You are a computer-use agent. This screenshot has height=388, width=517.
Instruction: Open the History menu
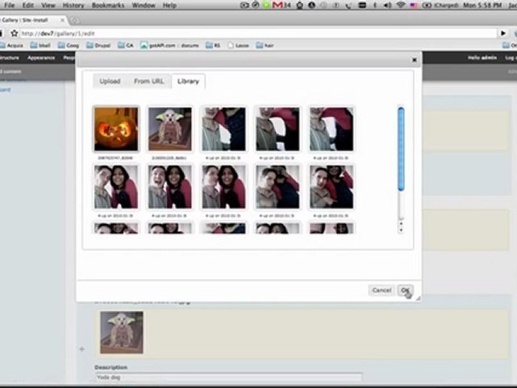(x=73, y=5)
